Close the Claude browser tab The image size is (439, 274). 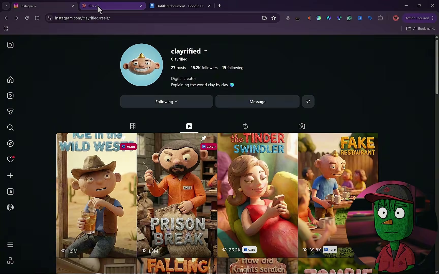141,6
